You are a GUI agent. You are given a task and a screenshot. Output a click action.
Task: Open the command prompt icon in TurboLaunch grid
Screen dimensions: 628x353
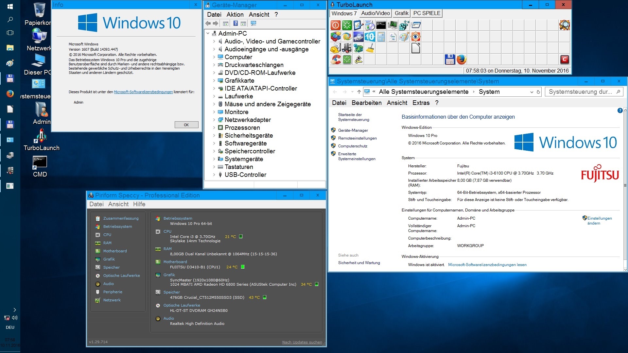381,25
